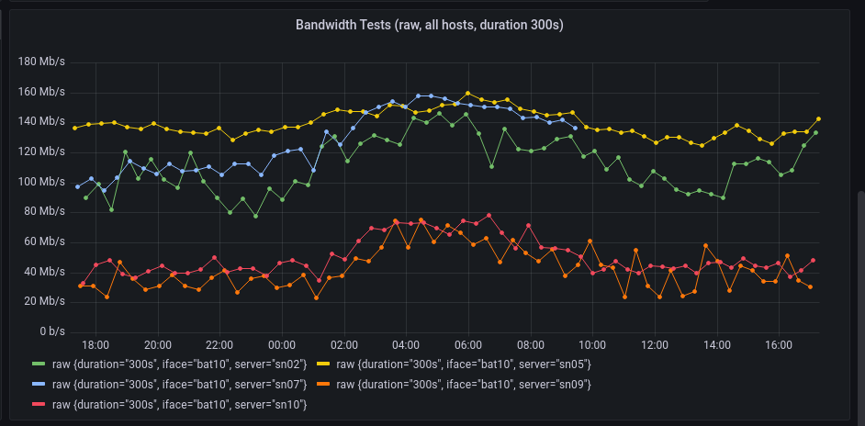The height and width of the screenshot is (426, 865).
Task: Pick the red sn10 legend color swatch
Action: [x=39, y=403]
